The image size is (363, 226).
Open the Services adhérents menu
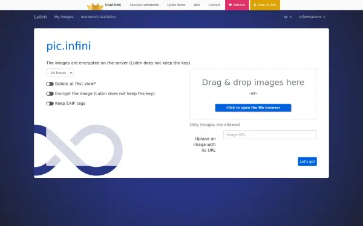click(x=144, y=5)
